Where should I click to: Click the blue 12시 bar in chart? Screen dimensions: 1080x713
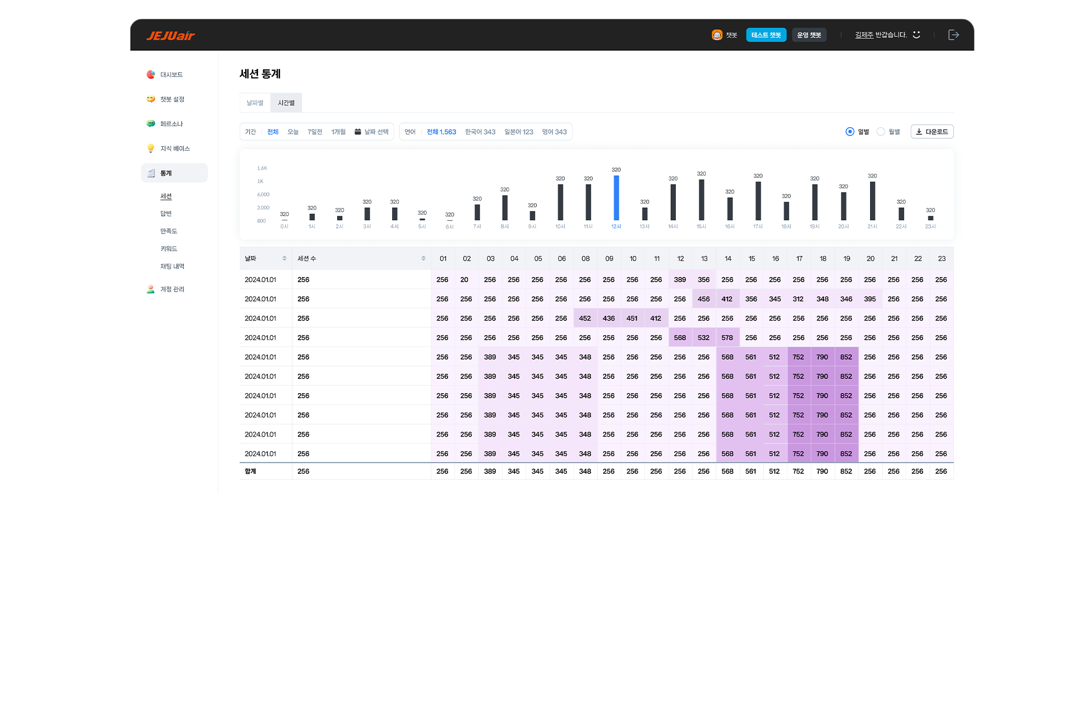tap(616, 198)
